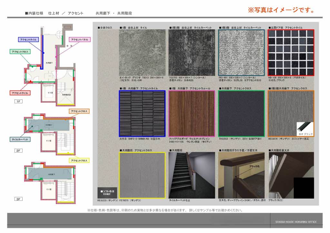Click the black mosaic tile swatch HB-109
The image size is (330, 233).
pyautogui.click(x=291, y=53)
